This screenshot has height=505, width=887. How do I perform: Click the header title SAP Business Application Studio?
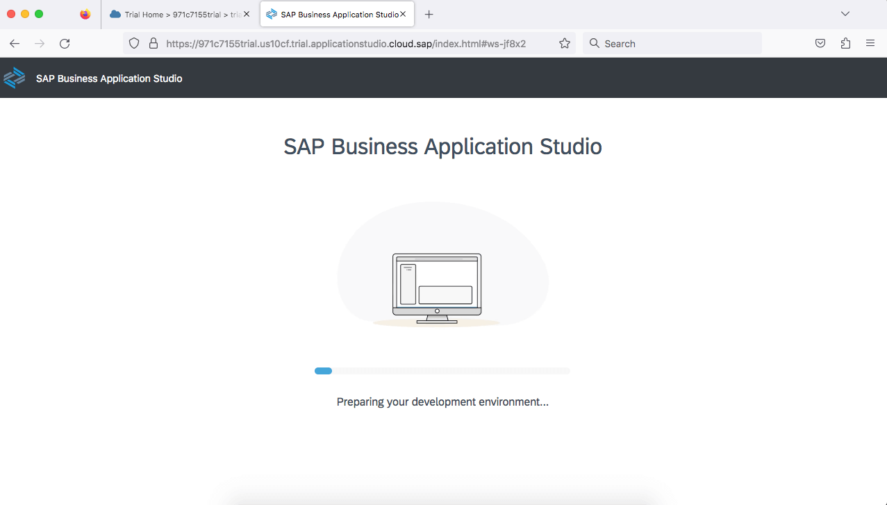pos(109,78)
